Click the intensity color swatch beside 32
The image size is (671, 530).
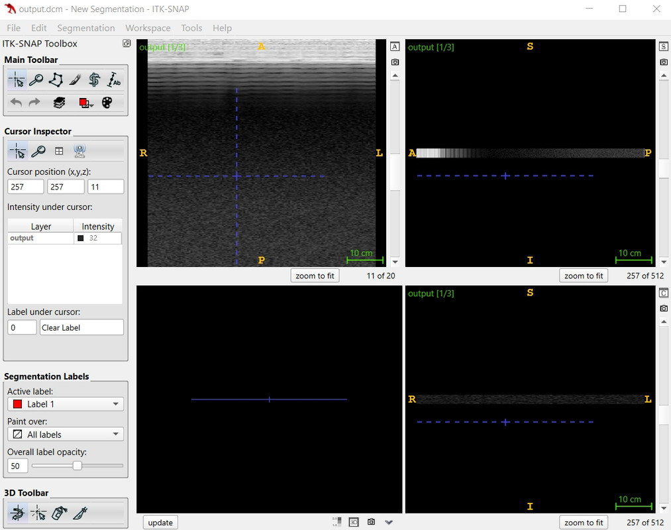pos(80,238)
